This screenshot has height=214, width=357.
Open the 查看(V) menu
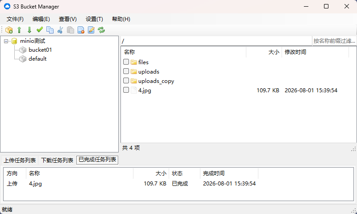coord(68,19)
